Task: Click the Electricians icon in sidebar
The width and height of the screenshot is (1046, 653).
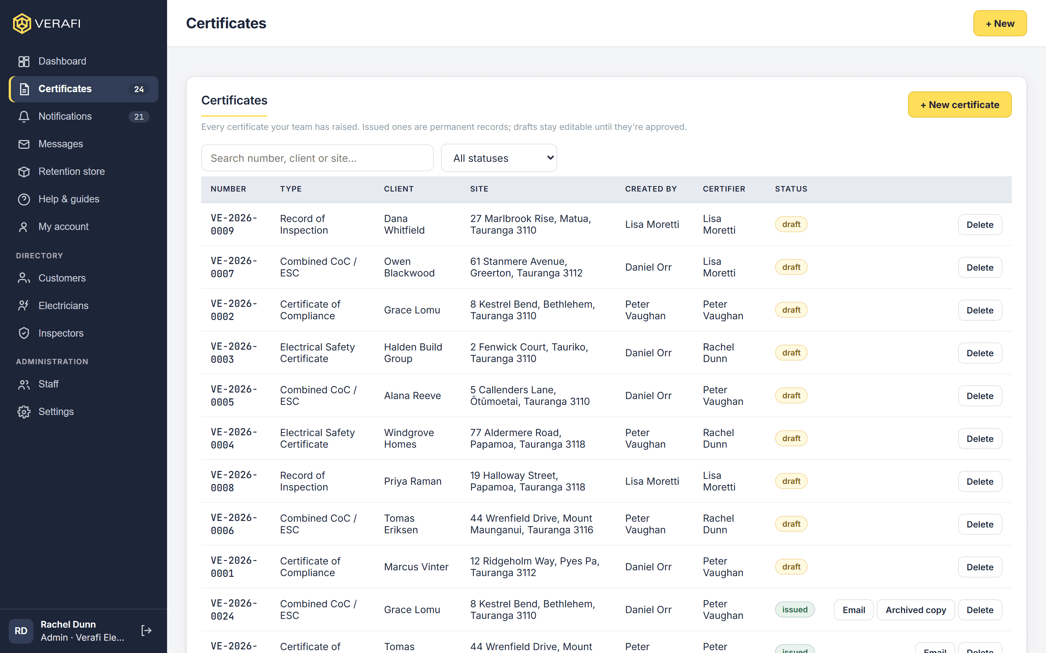Action: point(24,306)
